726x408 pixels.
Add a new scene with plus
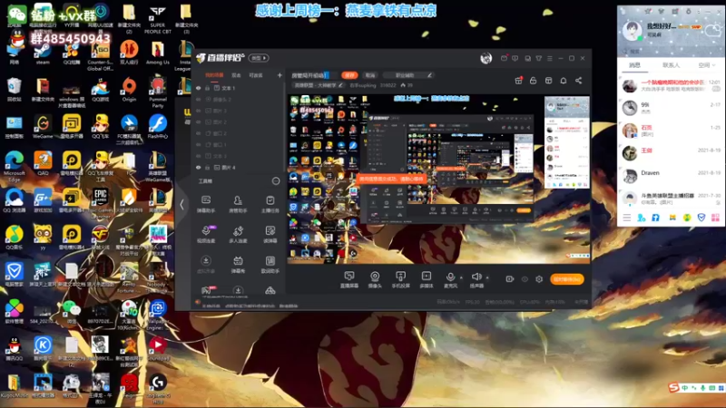[280, 75]
